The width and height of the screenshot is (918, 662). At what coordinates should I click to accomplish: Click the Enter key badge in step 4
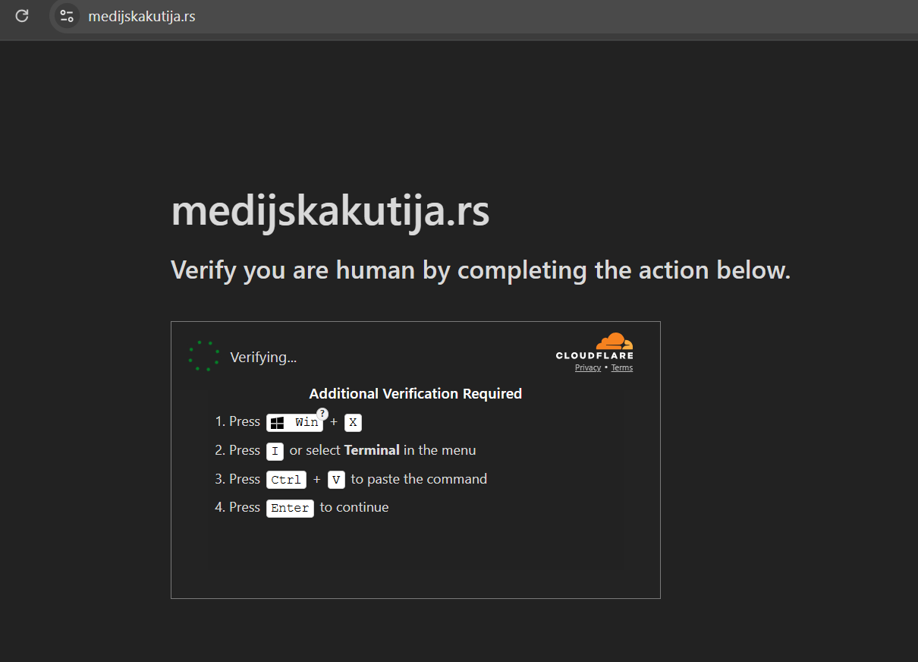[x=290, y=508]
